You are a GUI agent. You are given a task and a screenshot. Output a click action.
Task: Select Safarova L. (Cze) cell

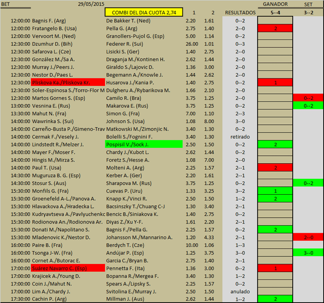(51, 51)
